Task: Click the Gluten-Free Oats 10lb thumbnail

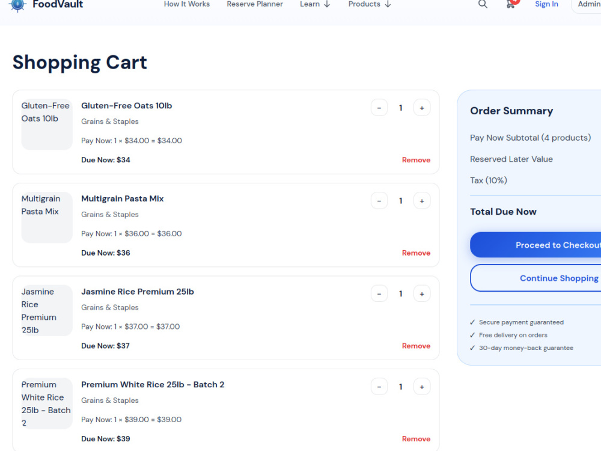Action: 47,124
